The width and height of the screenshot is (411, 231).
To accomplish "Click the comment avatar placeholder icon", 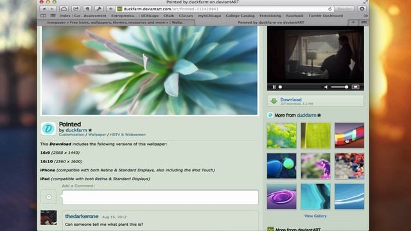I will 49,197.
